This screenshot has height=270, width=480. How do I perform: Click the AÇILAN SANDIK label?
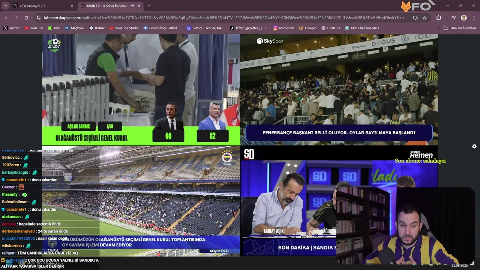[x=79, y=126]
